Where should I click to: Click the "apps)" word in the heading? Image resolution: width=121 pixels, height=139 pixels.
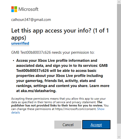[19, 38]
